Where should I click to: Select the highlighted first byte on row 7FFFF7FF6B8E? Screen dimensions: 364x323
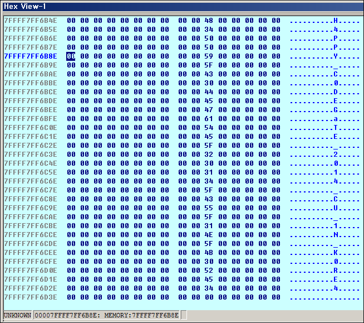click(71, 56)
